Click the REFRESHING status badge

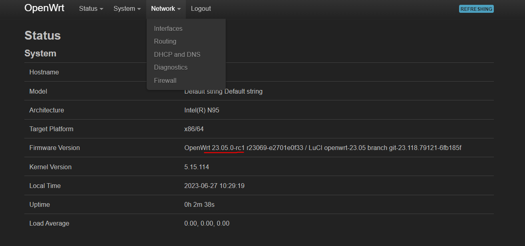tap(476, 9)
